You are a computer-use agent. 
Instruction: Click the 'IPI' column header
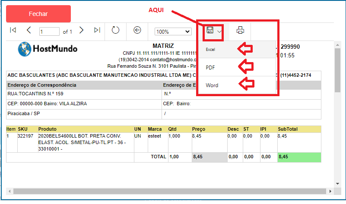point(263,129)
